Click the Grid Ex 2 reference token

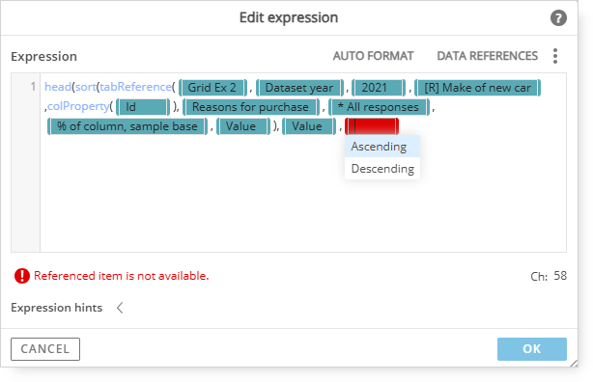[212, 88]
